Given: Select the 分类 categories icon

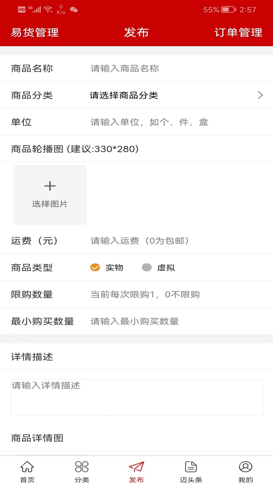Looking at the screenshot, I should (82, 471).
